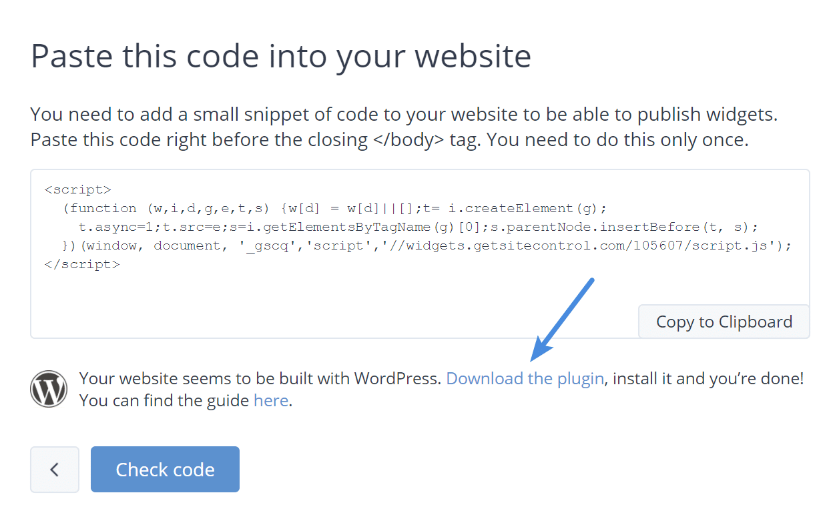Click the WordPress logo icon
839x521 pixels.
point(49,390)
